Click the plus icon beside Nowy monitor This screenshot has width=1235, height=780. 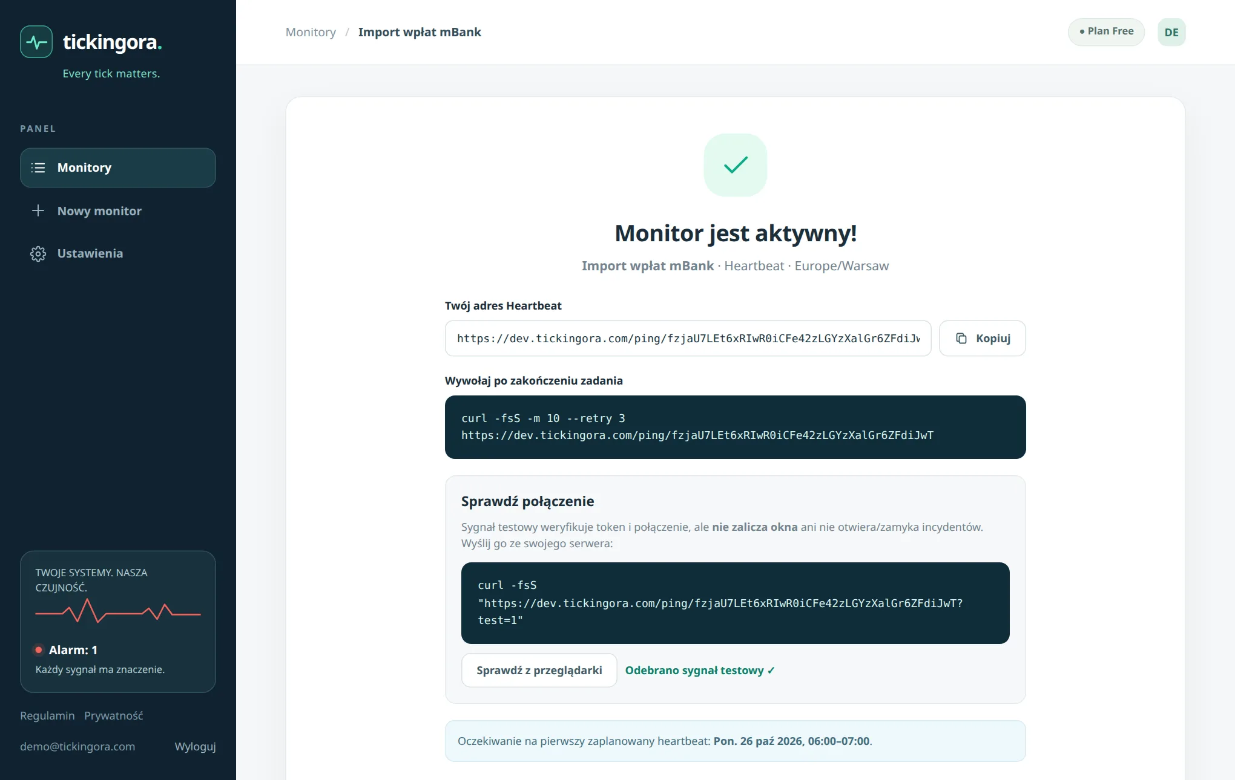click(38, 210)
